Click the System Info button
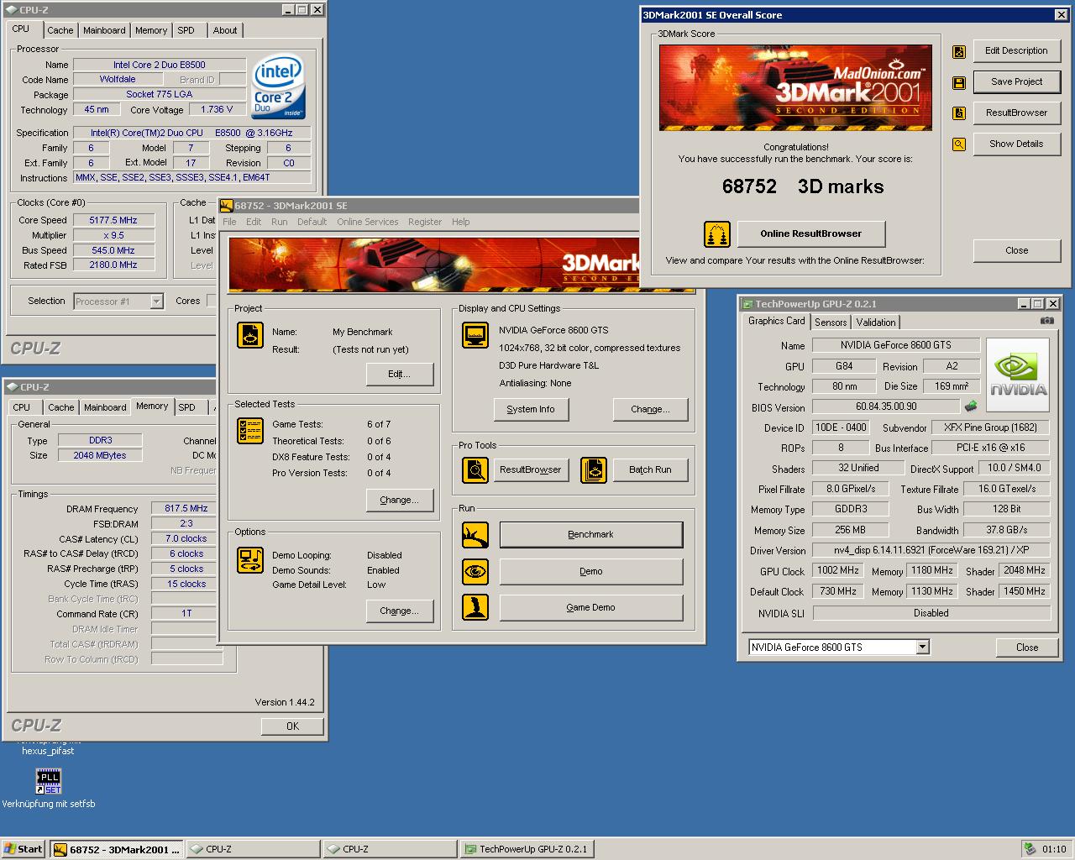The image size is (1075, 860). (x=531, y=409)
